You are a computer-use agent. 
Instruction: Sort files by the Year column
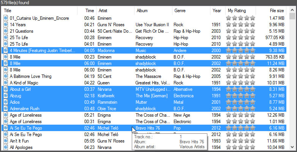[x=217, y=11]
